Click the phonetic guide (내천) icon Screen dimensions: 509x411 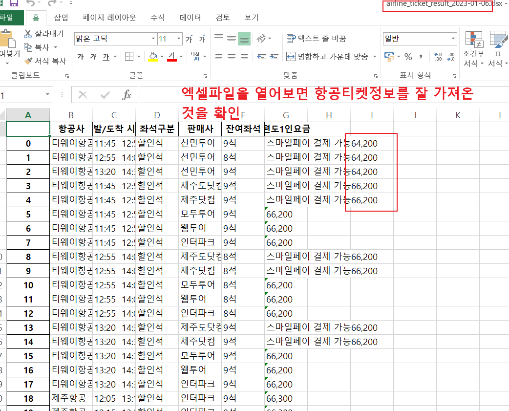[x=195, y=57]
